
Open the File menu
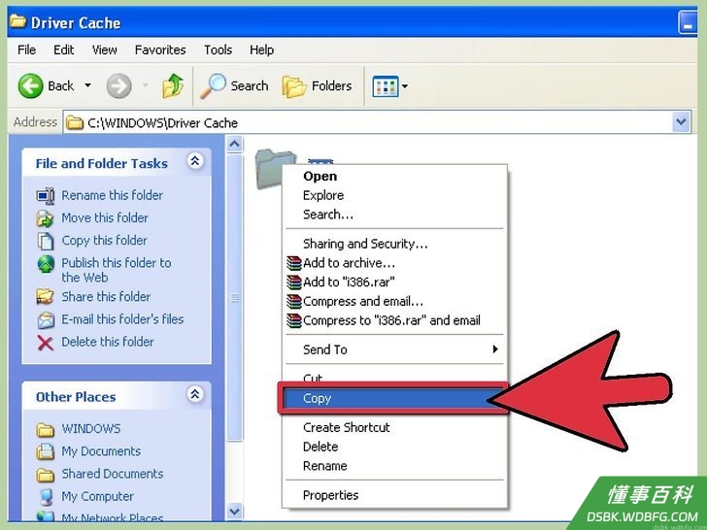tap(26, 50)
